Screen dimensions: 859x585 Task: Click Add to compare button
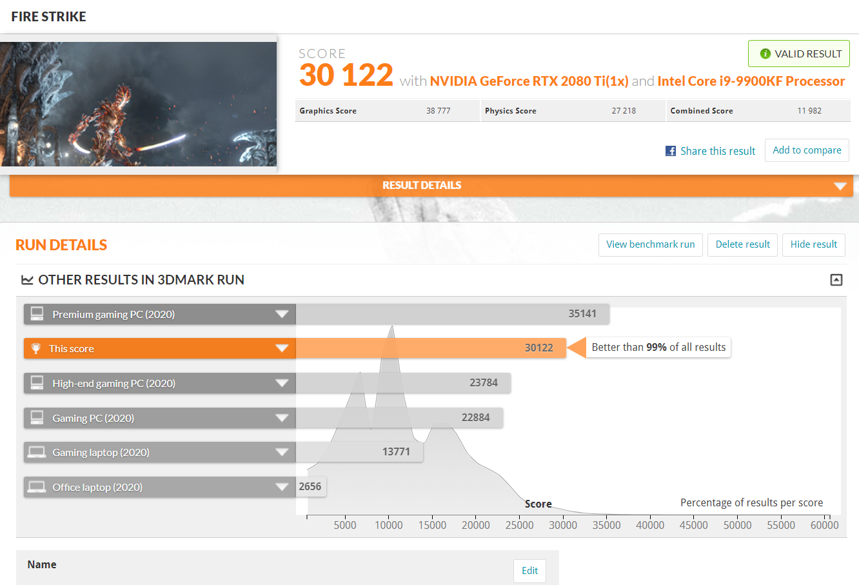(x=807, y=150)
